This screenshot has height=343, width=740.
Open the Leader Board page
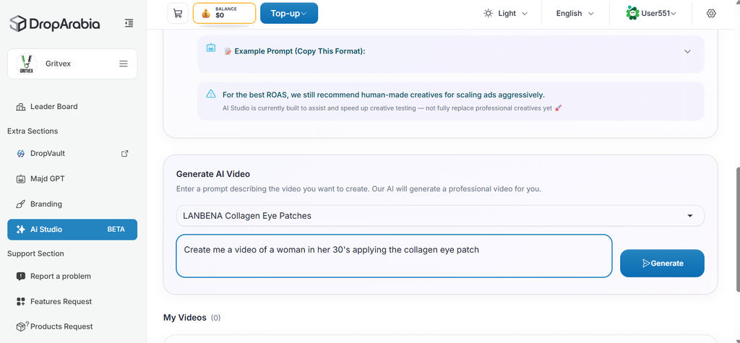pos(72,107)
